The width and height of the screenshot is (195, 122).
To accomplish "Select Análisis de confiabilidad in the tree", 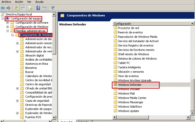I will click(x=39, y=60).
